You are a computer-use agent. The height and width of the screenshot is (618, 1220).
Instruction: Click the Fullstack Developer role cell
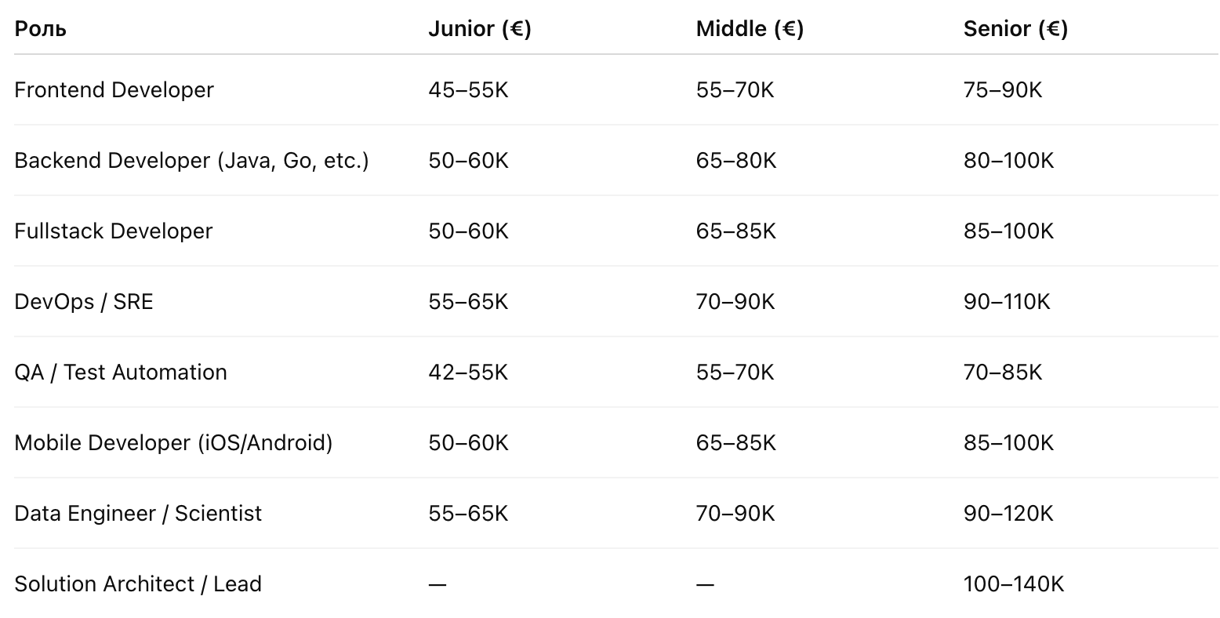114,231
